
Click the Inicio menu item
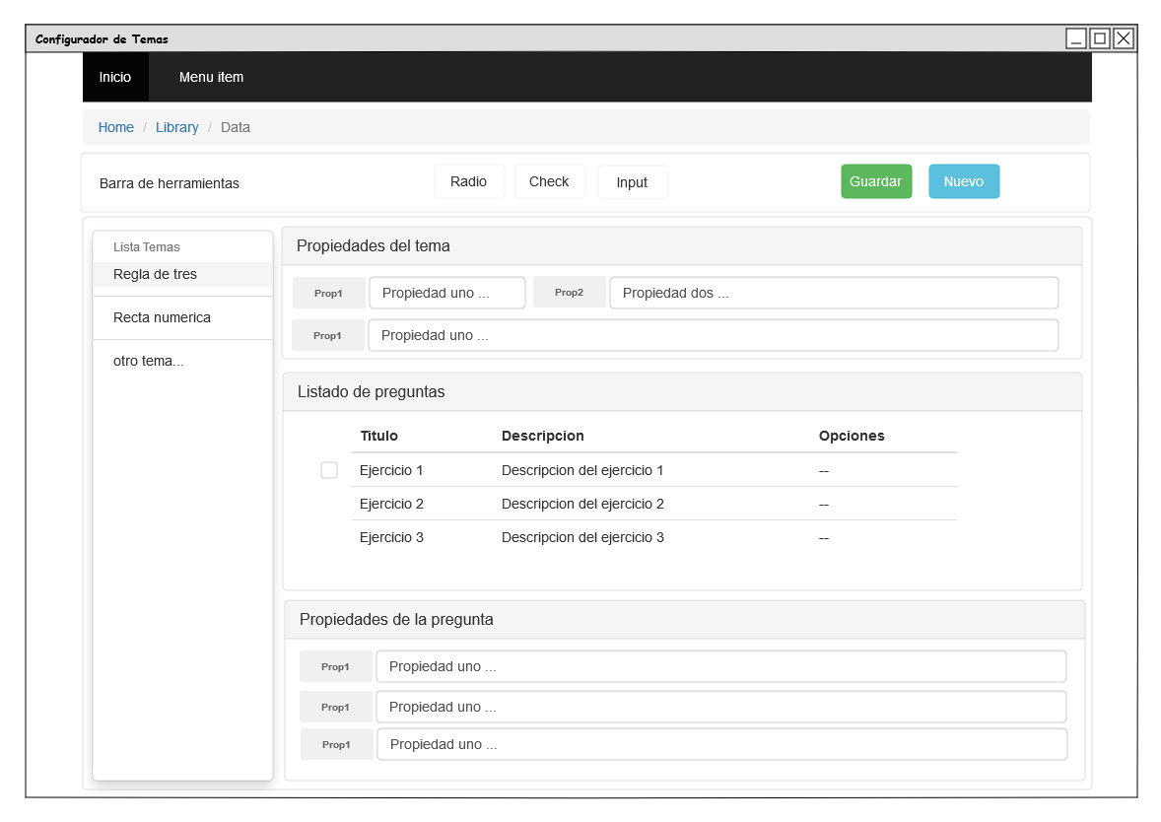(115, 77)
